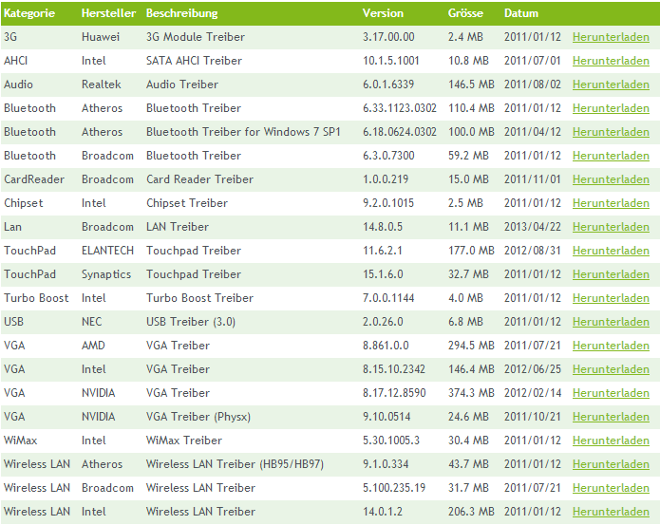The width and height of the screenshot is (660, 525).
Task: Download Atheros Wireless LAN Treiber (HB95/HB97)
Action: click(x=611, y=464)
